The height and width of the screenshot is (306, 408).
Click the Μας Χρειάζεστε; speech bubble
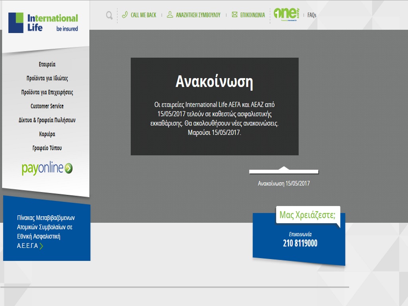pos(308,215)
